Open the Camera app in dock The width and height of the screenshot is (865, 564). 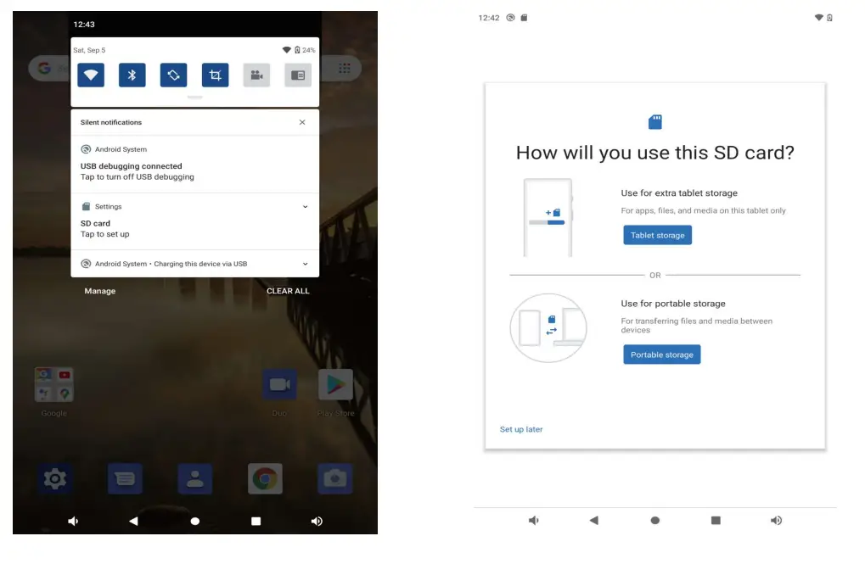(x=334, y=478)
